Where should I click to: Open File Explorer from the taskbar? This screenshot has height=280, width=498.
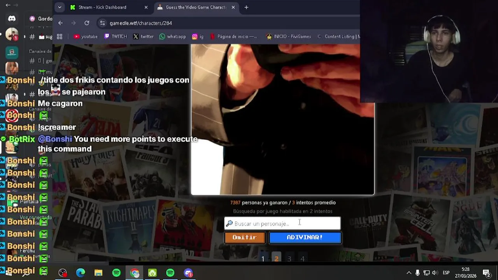point(98,273)
